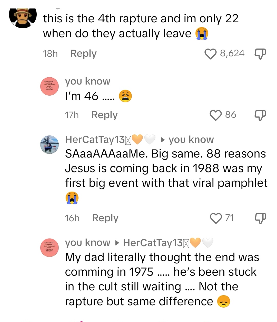This screenshot has height=322, width=277.
Task: Tap "you know" mention after the reply arrow
Action: pyautogui.click(x=191, y=140)
